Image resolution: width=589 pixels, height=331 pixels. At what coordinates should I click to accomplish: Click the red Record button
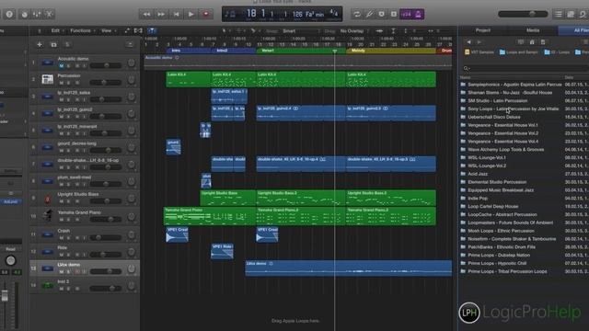coord(206,15)
